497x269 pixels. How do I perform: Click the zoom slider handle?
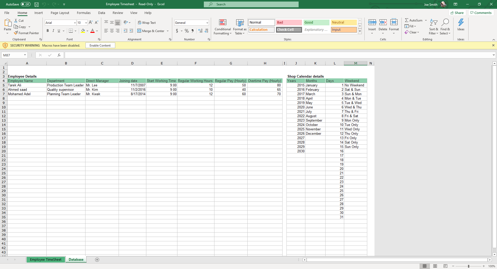coord(468,266)
